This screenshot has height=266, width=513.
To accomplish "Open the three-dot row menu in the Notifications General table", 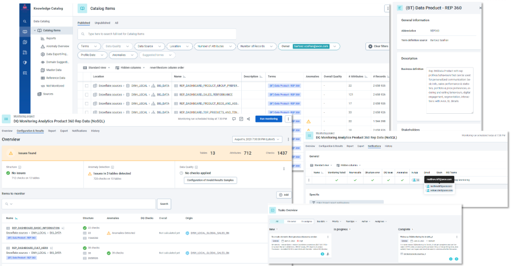I will pyautogui.click(x=308, y=180).
